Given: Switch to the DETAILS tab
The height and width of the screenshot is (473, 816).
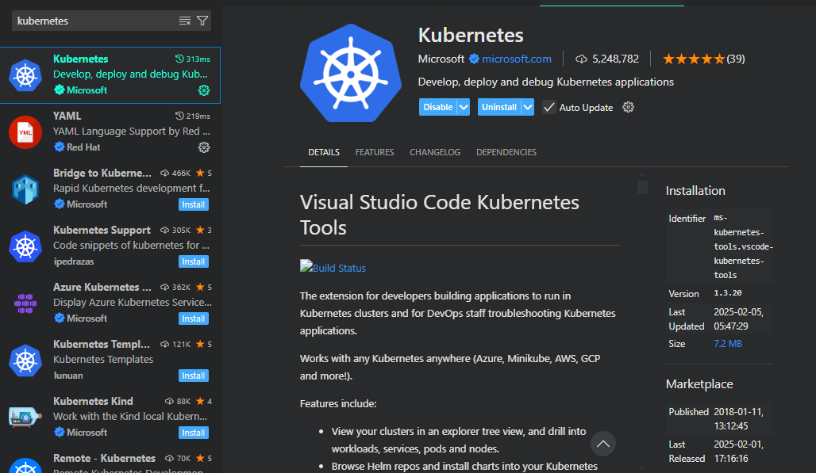Looking at the screenshot, I should pyautogui.click(x=324, y=152).
